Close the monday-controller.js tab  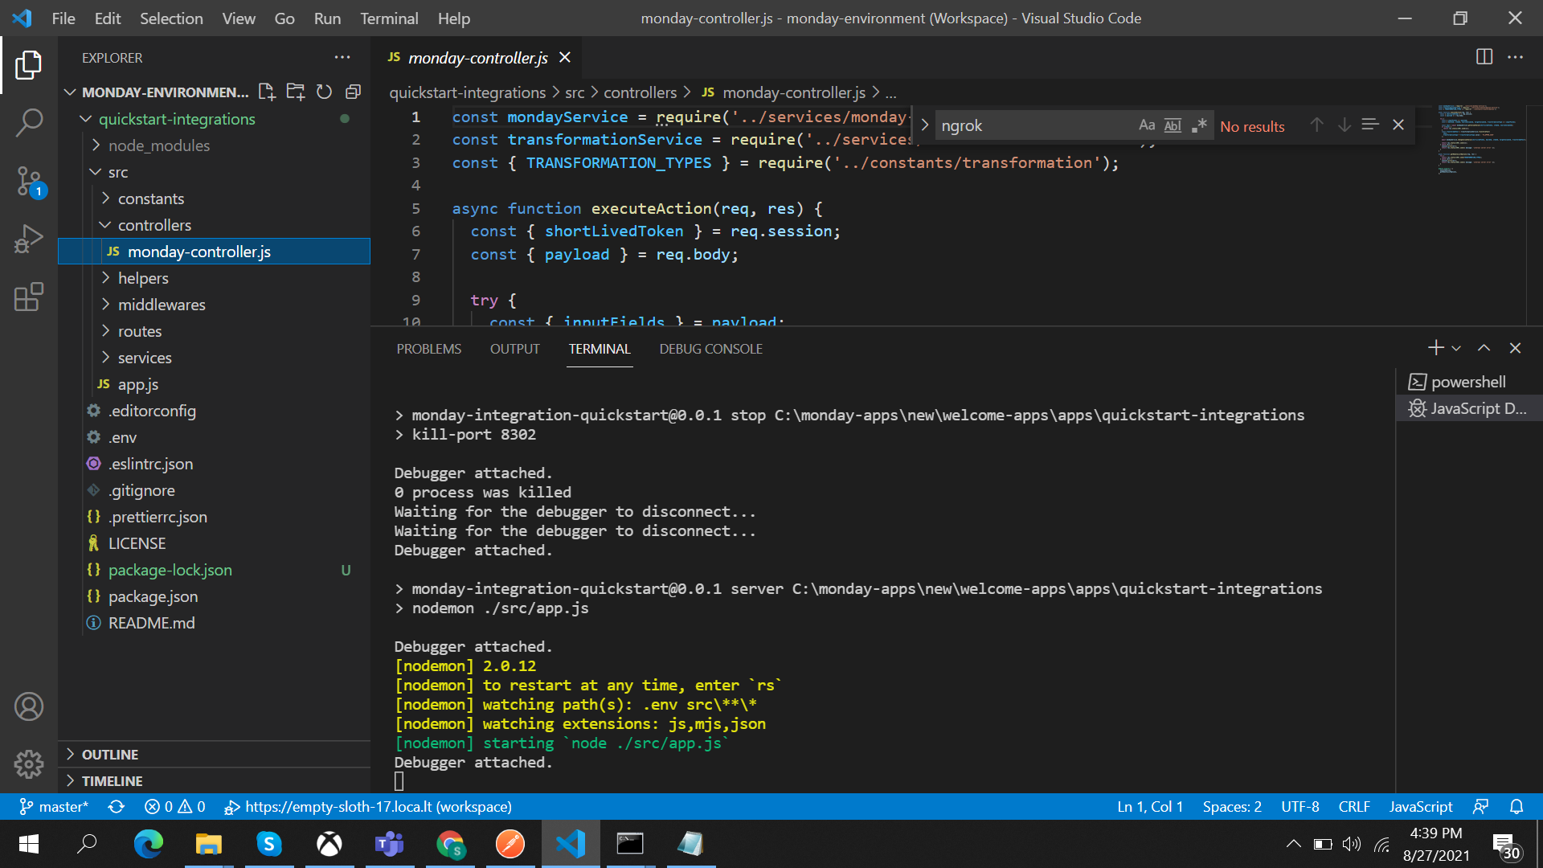(565, 58)
